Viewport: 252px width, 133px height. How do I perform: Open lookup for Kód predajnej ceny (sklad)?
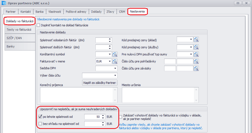coord(196,40)
